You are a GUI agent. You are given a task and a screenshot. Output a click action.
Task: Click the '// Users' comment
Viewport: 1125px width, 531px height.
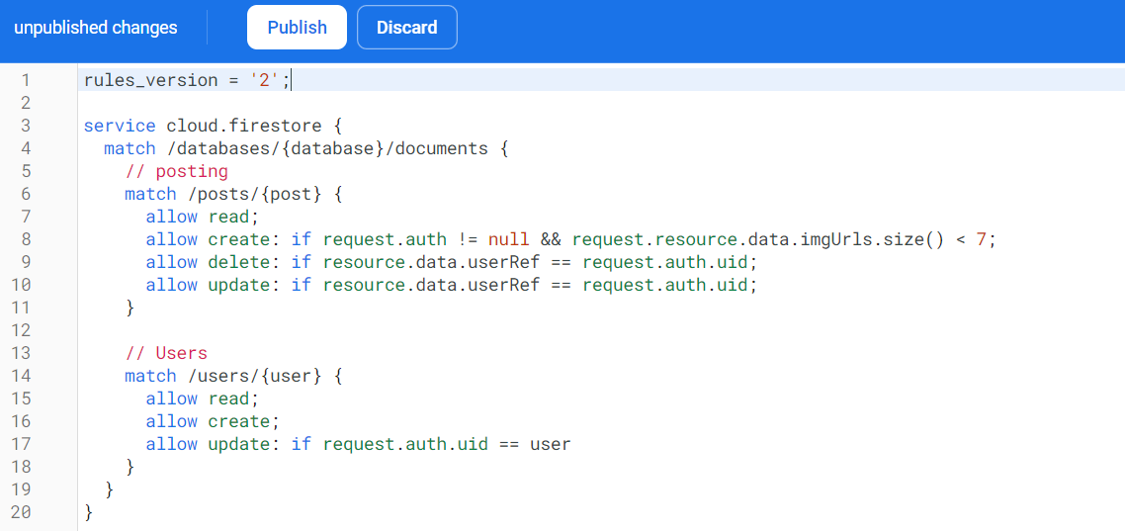(166, 354)
